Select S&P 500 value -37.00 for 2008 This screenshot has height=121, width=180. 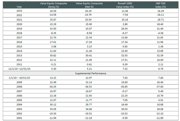coord(159,87)
